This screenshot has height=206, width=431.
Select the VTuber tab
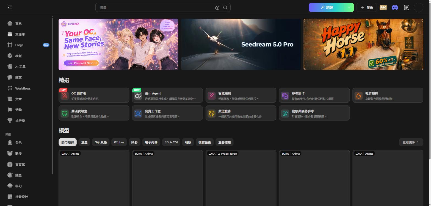click(119, 142)
